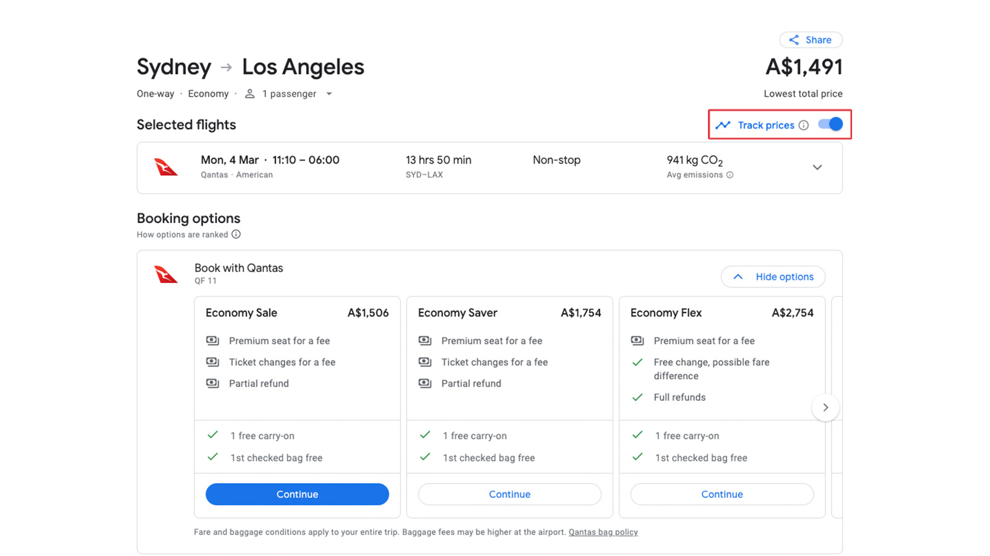Click Economy Saver ticket changes fee icon
This screenshot has width=990, height=556.
[x=424, y=362]
